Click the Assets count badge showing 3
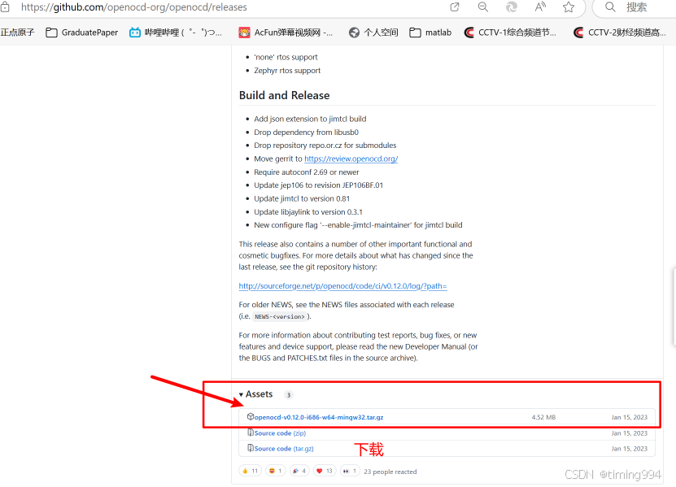676x487 pixels. 289,395
